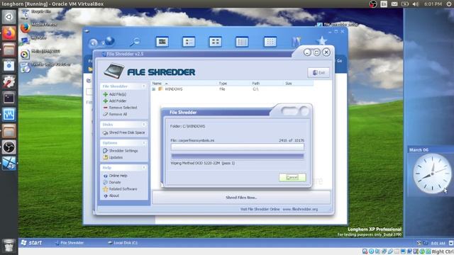Click the overall shredding progress bar
The image size is (454, 255).
click(237, 157)
